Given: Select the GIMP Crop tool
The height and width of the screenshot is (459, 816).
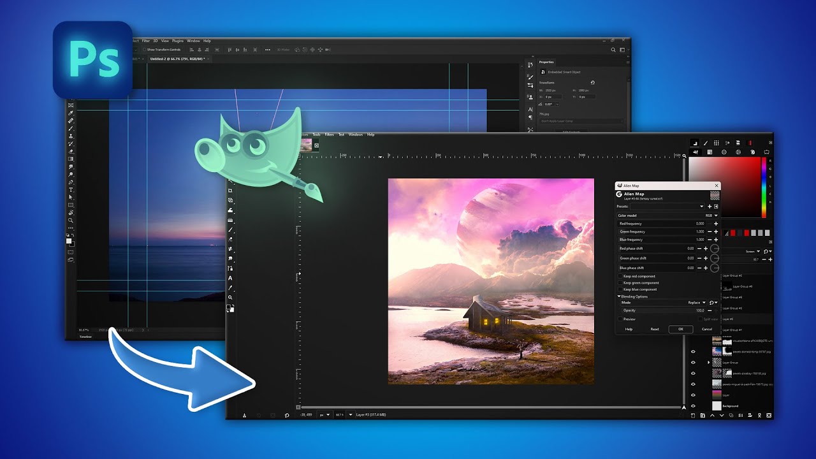Looking at the screenshot, I should 230,190.
